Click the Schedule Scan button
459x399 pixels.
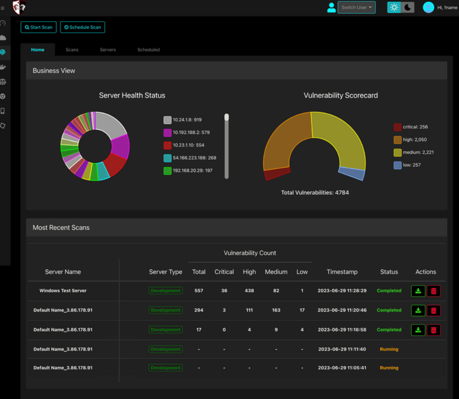(83, 27)
